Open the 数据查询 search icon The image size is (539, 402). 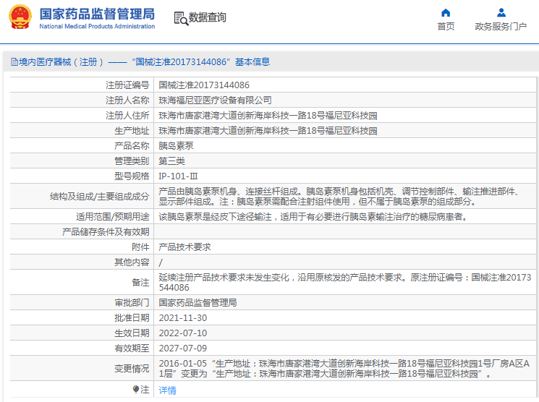(x=181, y=18)
